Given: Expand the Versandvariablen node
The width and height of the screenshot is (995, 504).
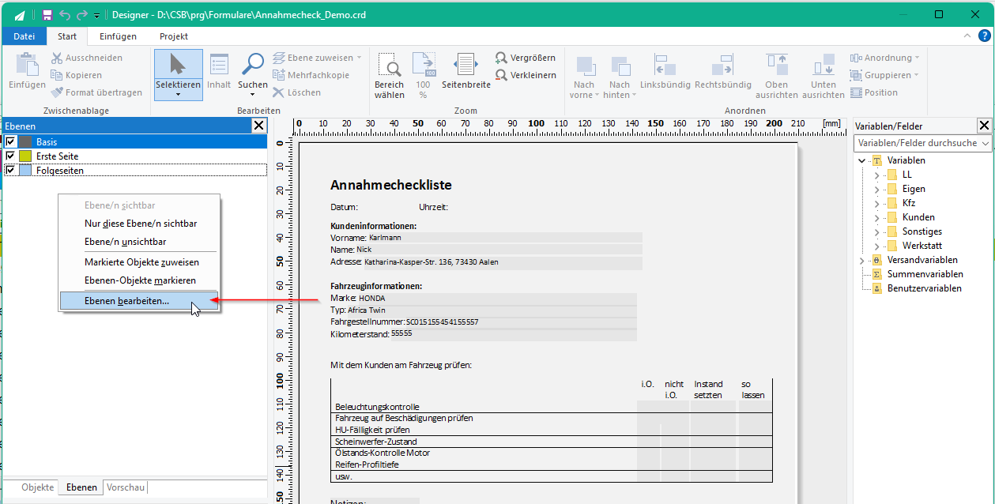Looking at the screenshot, I should [861, 260].
